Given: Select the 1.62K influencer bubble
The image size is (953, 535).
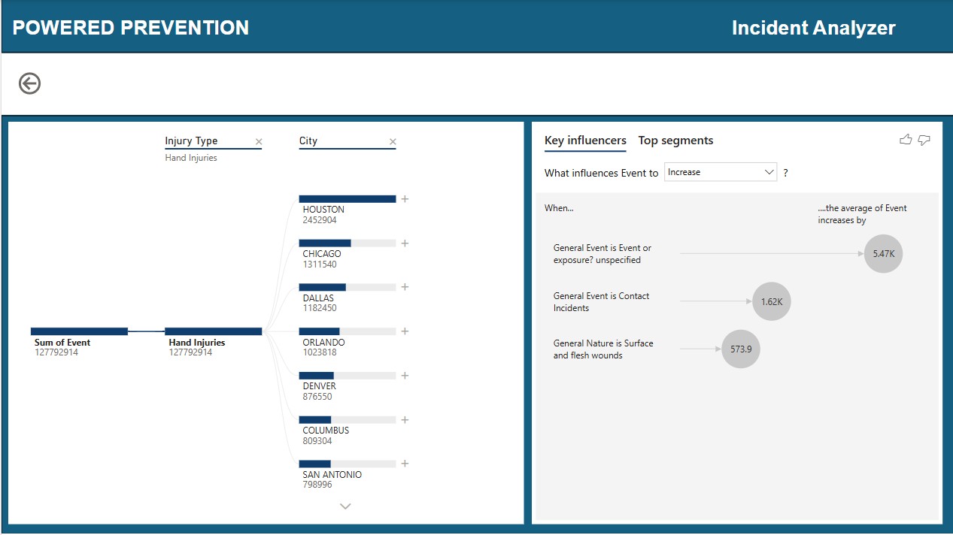Looking at the screenshot, I should coord(772,301).
